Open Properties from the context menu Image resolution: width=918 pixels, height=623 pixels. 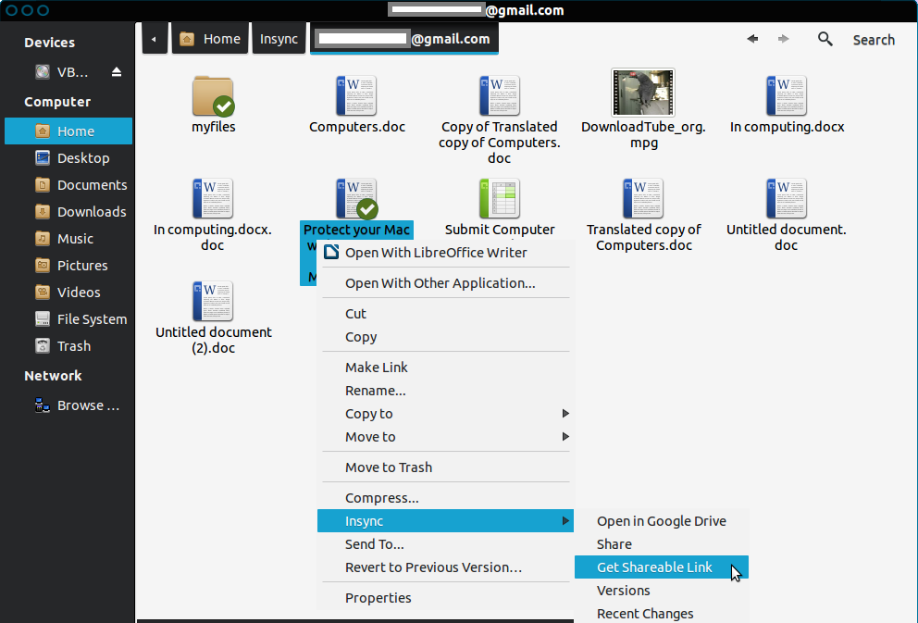coord(445,598)
